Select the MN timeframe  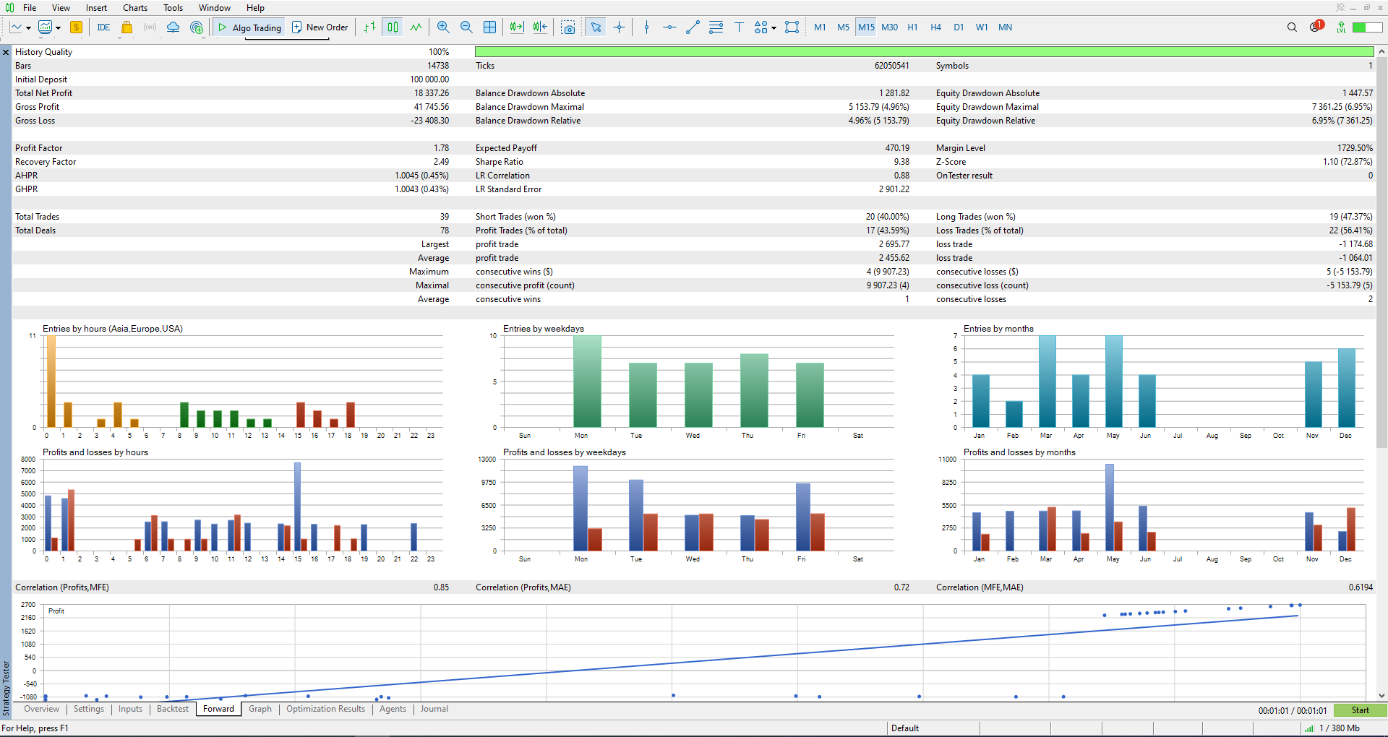click(x=1005, y=27)
